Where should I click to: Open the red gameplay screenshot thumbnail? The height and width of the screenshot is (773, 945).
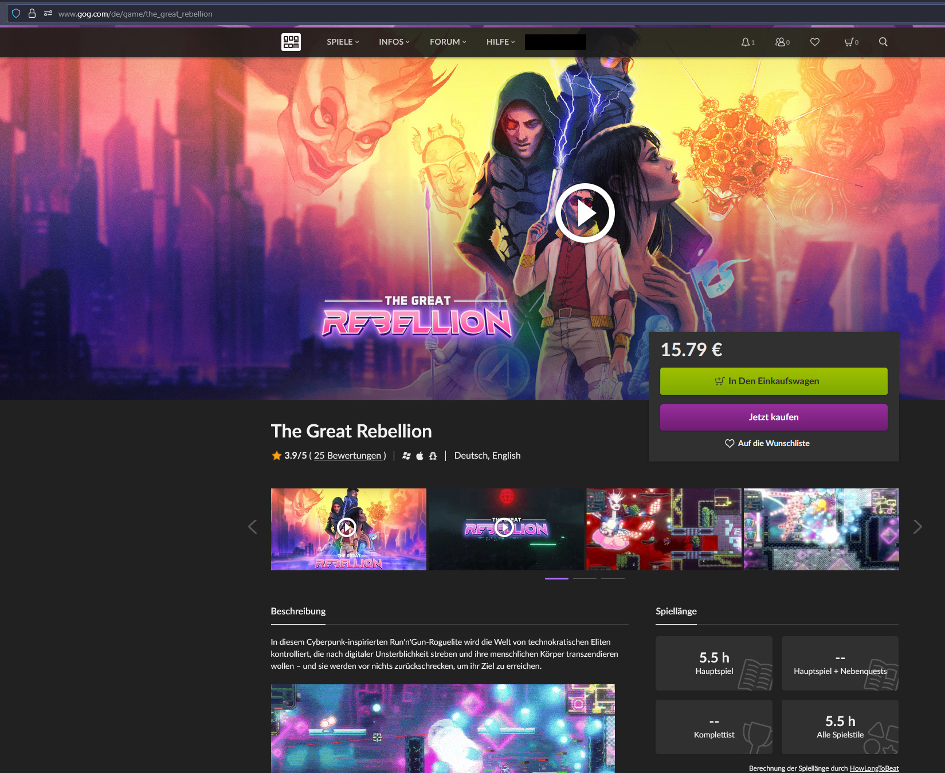(x=664, y=529)
